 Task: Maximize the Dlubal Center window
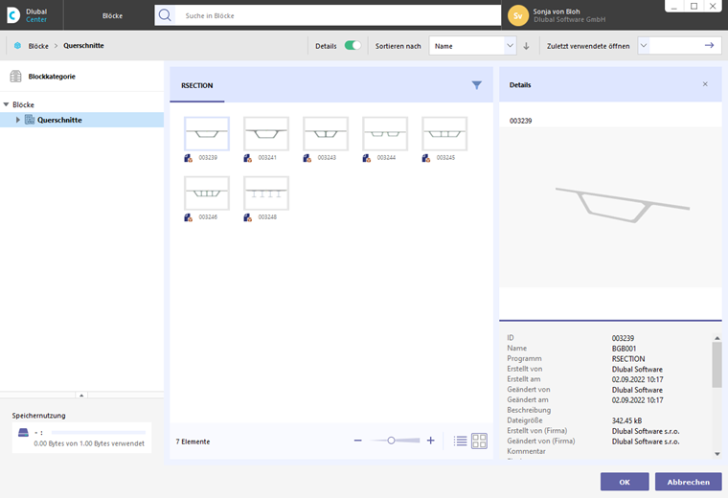(694, 6)
